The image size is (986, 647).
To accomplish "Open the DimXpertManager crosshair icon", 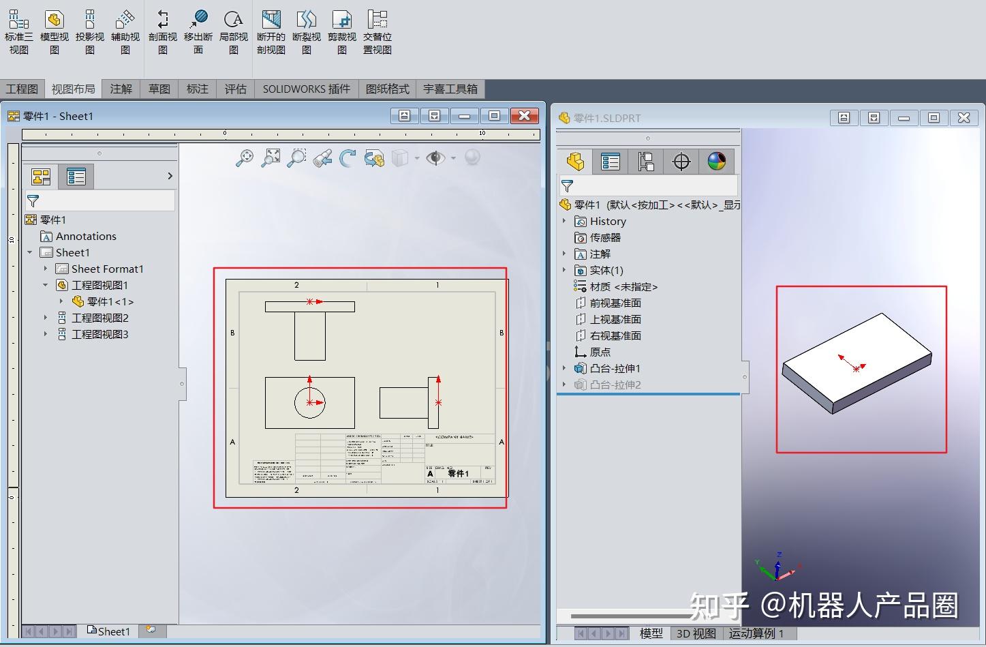I will point(681,161).
